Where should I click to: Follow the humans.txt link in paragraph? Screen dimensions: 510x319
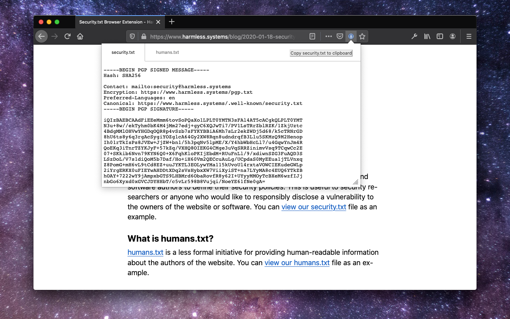point(145,252)
